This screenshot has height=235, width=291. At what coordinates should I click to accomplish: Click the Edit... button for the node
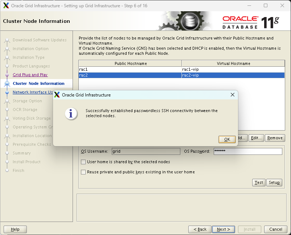pyautogui.click(x=256, y=138)
